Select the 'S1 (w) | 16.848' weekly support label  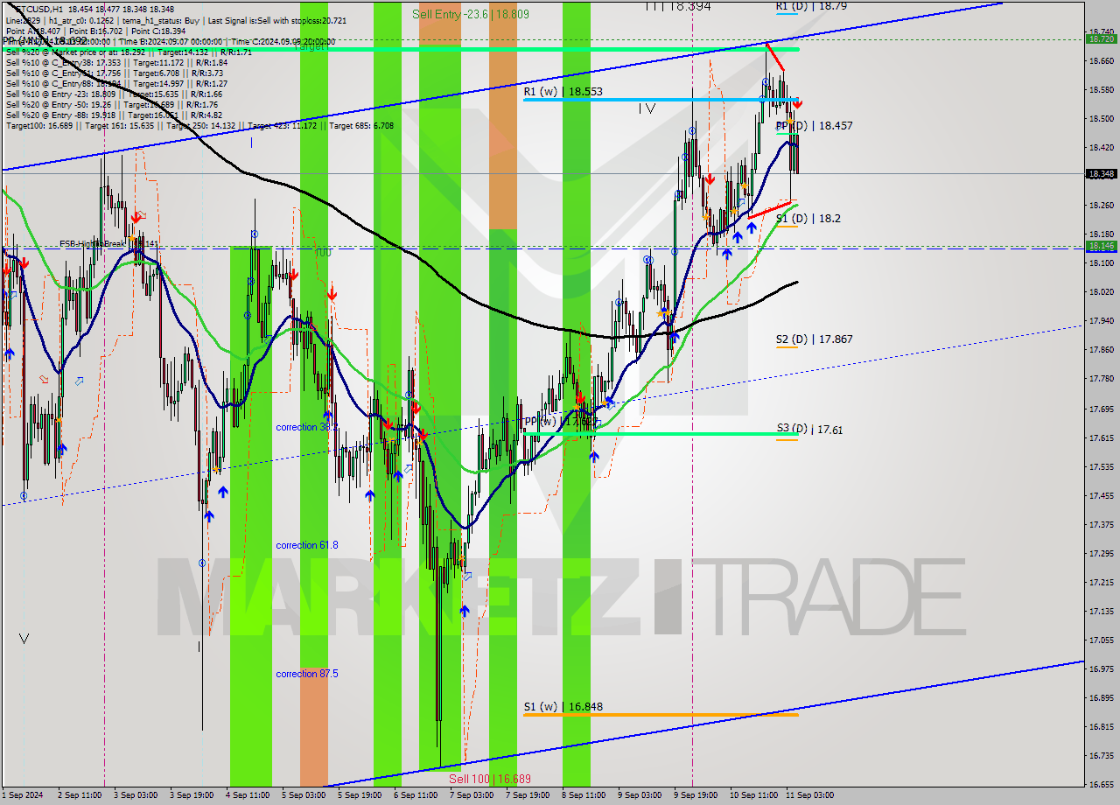(x=563, y=707)
